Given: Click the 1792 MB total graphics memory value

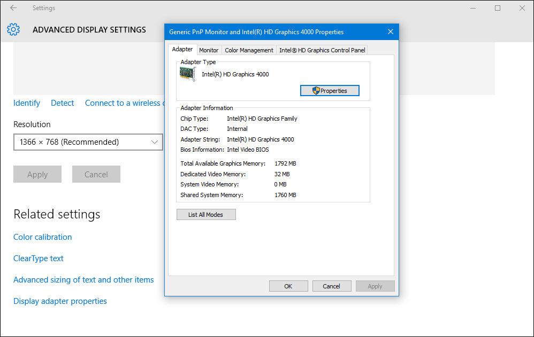Looking at the screenshot, I should pyautogui.click(x=285, y=163).
